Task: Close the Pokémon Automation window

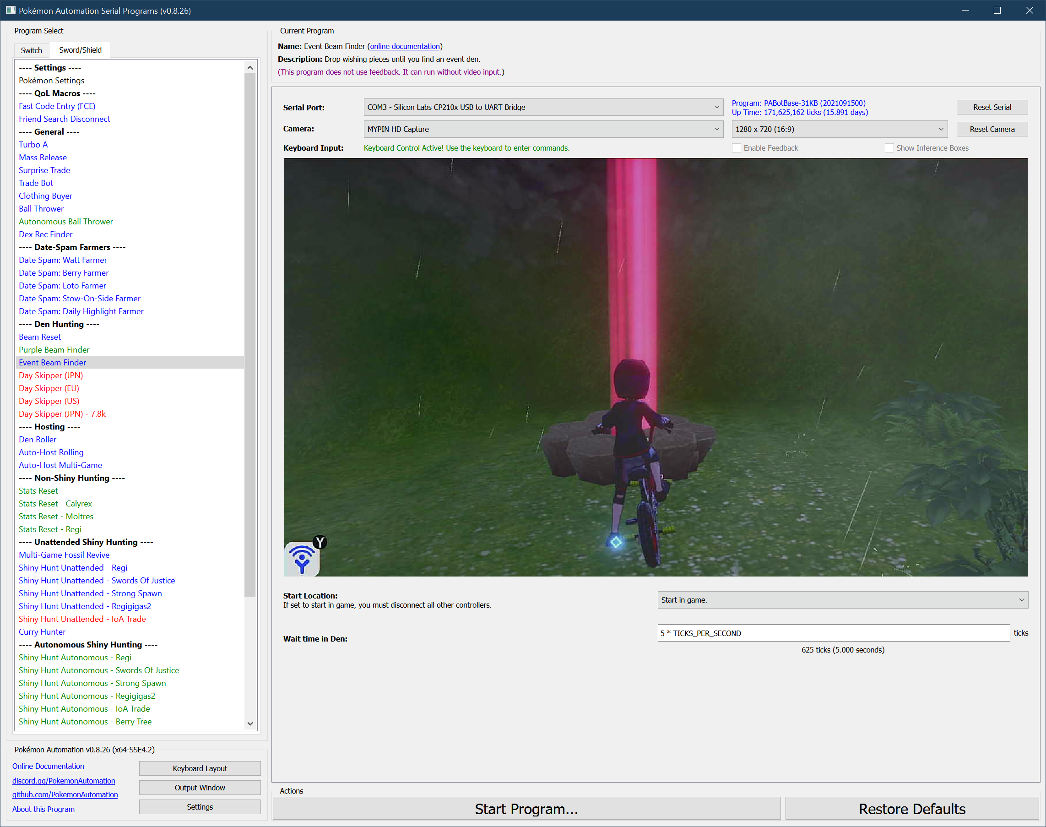Action: [1029, 10]
